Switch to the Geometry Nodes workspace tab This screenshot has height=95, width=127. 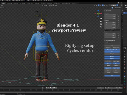pyautogui.click(x=66, y=3)
